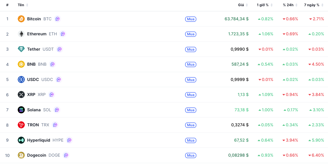Image resolution: width=328 pixels, height=164 pixels.
Task: Open the Solana name link
Action: pyautogui.click(x=34, y=110)
